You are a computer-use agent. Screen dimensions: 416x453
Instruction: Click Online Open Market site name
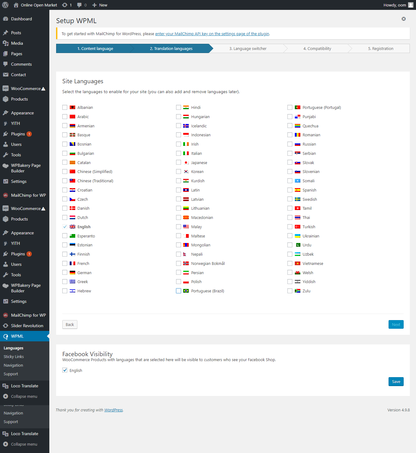click(x=39, y=5)
